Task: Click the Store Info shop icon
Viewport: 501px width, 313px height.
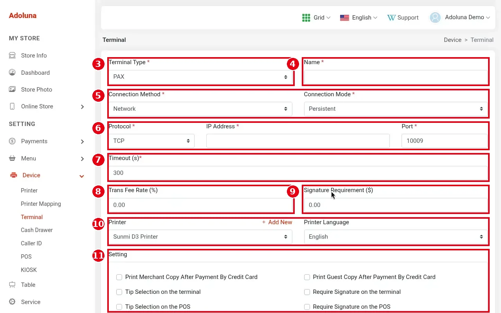Action: click(12, 55)
